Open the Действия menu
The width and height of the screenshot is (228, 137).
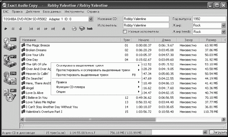pos(33,12)
